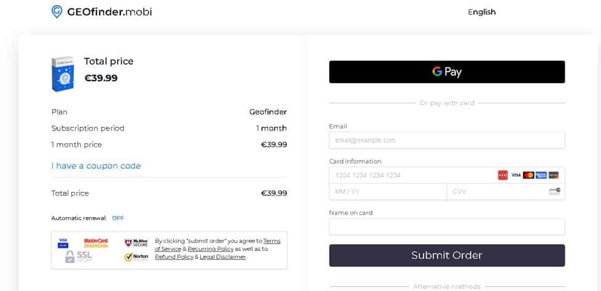The image size is (601, 291).
Task: Click the Name on card input field
Action: tap(447, 227)
